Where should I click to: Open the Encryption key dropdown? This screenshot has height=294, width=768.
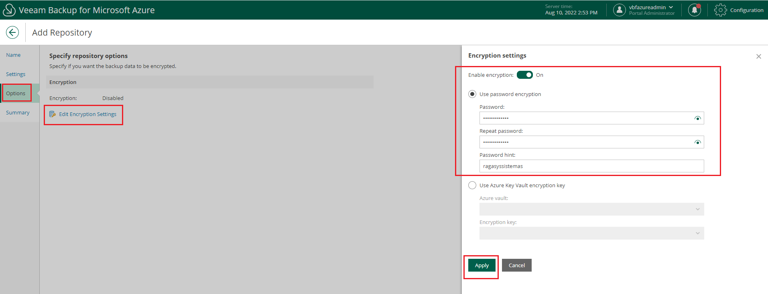(591, 233)
